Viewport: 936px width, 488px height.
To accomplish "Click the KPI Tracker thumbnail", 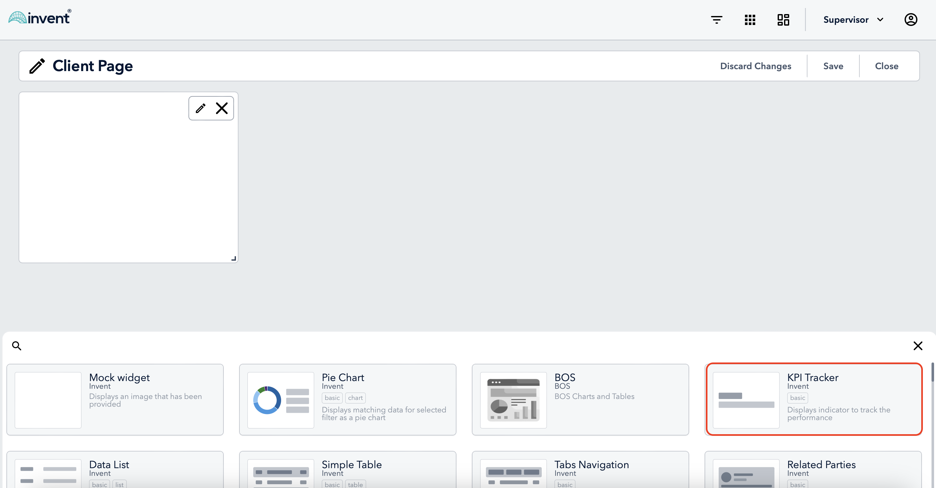I will (x=746, y=400).
